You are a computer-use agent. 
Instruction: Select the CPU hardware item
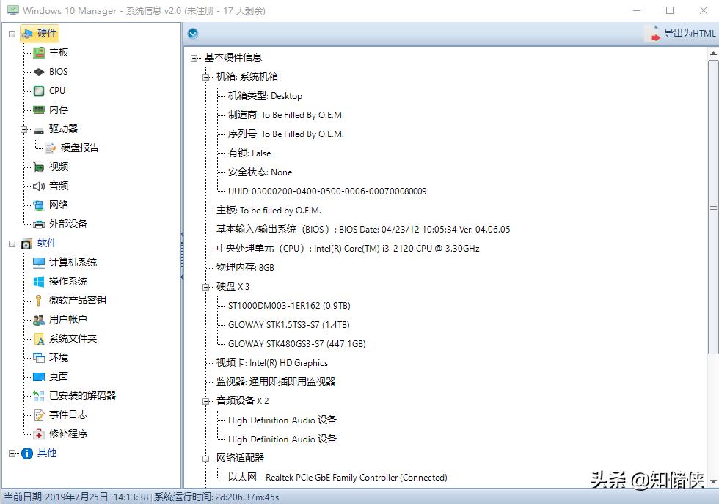point(55,90)
